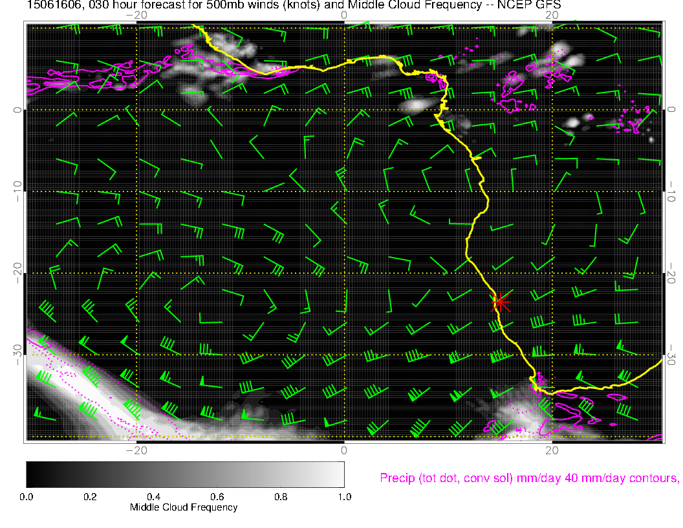Select the 0.4 tick label under the colorbar
This screenshot has width=683, height=528.
coord(153,497)
